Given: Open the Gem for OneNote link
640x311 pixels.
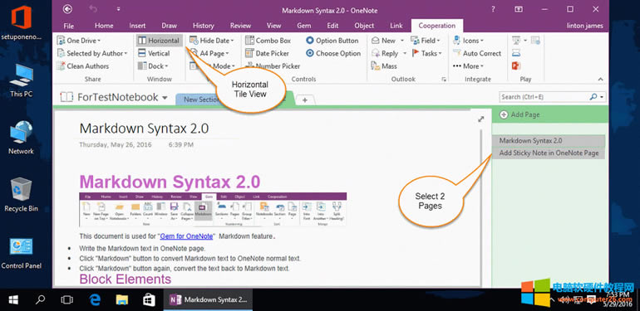Looking at the screenshot, I should click(x=186, y=236).
